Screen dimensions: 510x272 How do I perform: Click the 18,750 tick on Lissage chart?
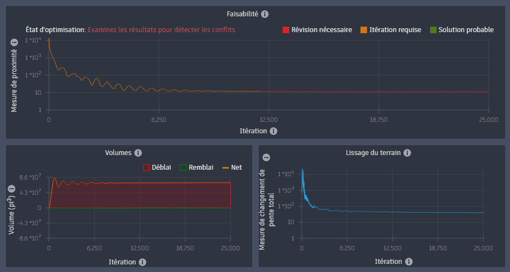click(438, 248)
